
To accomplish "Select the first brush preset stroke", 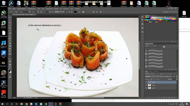I will 155,51.
